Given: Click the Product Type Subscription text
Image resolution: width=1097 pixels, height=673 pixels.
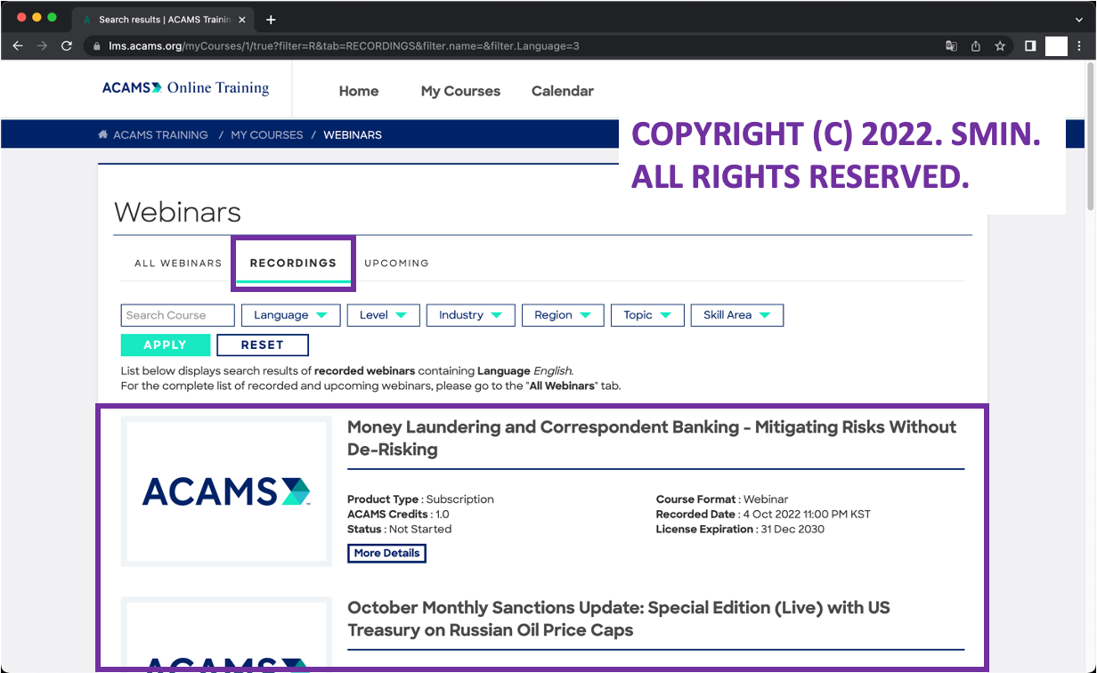Looking at the screenshot, I should (420, 499).
